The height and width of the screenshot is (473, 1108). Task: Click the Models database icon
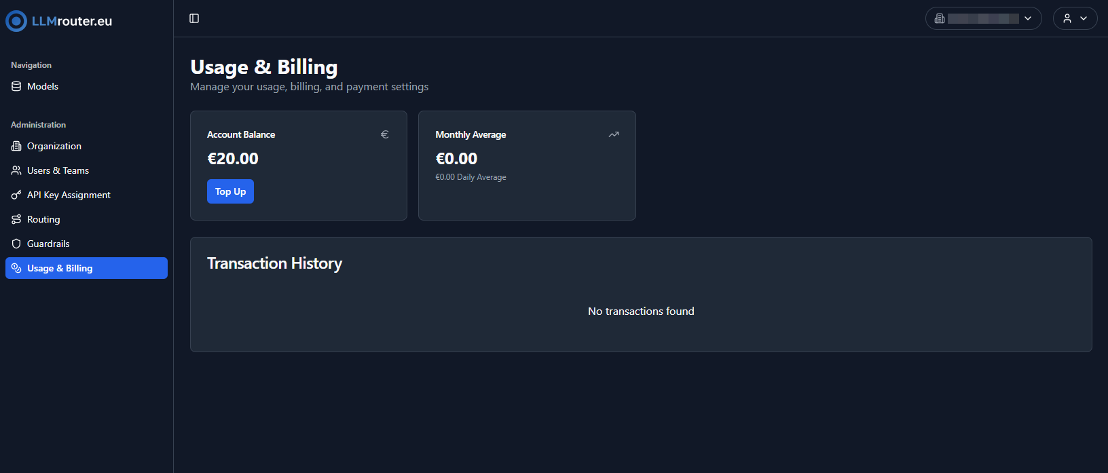[16, 86]
